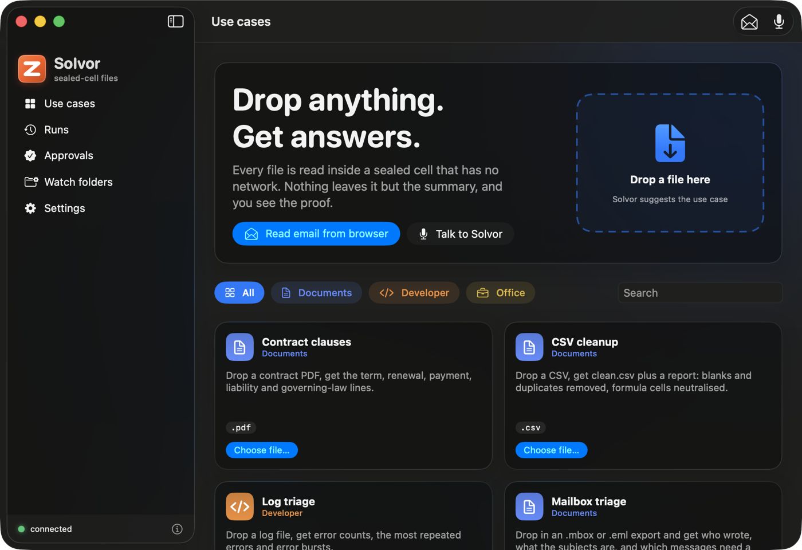
Task: Click the microphone icon in title bar
Action: pyautogui.click(x=779, y=22)
